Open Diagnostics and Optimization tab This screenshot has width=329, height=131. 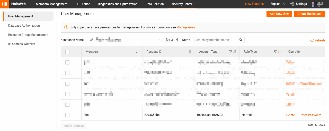[118, 4]
